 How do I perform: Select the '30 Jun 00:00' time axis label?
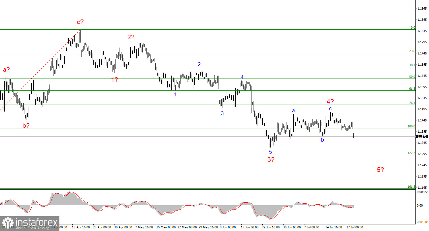tap(292, 227)
